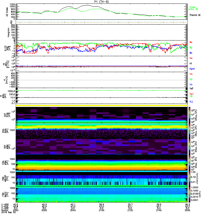The width and height of the screenshot is (203, 216).
Task: Click the hhmm row label
Action: pyautogui.click(x=4, y=210)
